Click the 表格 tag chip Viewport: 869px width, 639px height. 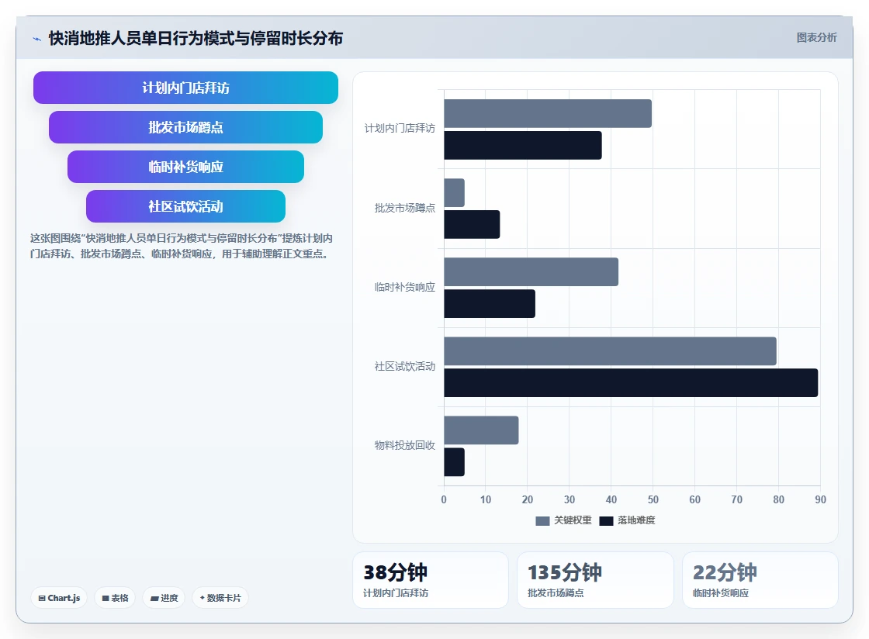(115, 598)
